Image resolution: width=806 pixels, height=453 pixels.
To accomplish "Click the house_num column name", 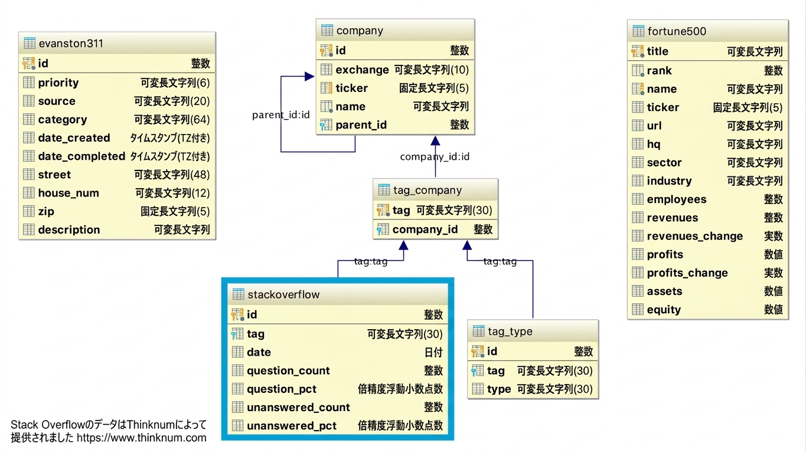I will 68,193.
